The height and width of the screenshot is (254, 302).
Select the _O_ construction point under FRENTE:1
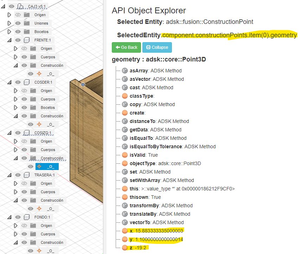point(51,73)
